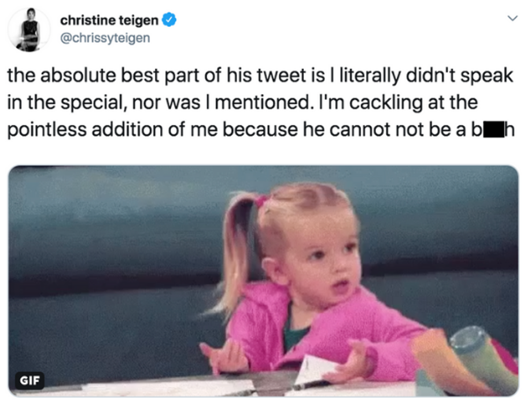Open the tweet options chevron menu

pyautogui.click(x=511, y=18)
